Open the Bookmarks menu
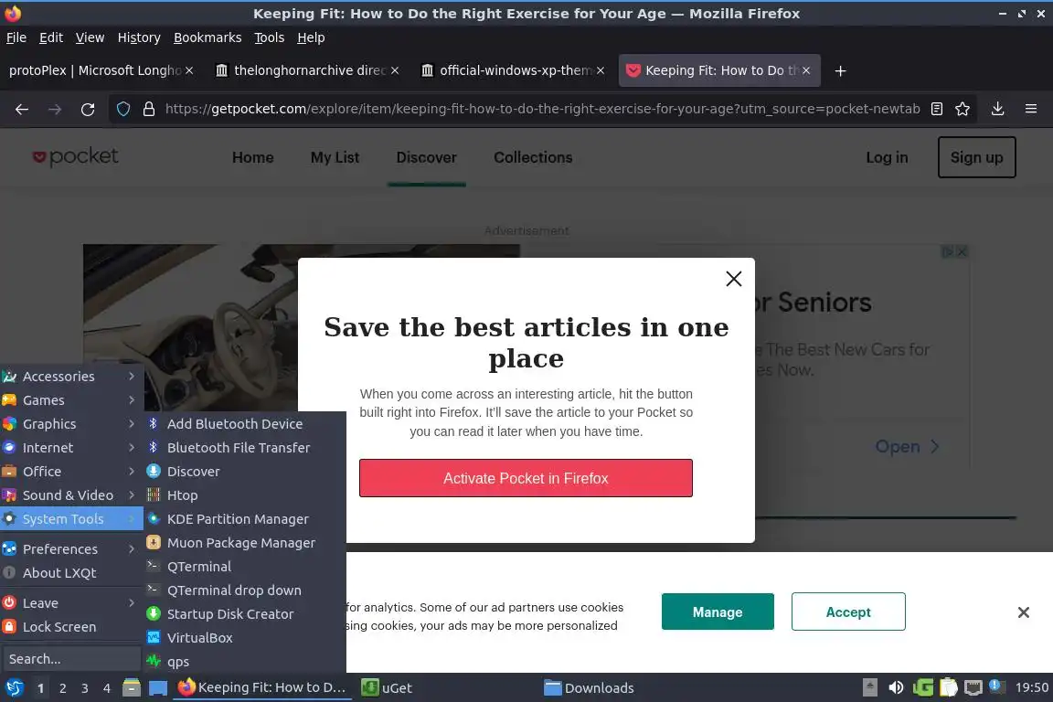This screenshot has width=1053, height=702. 207,37
